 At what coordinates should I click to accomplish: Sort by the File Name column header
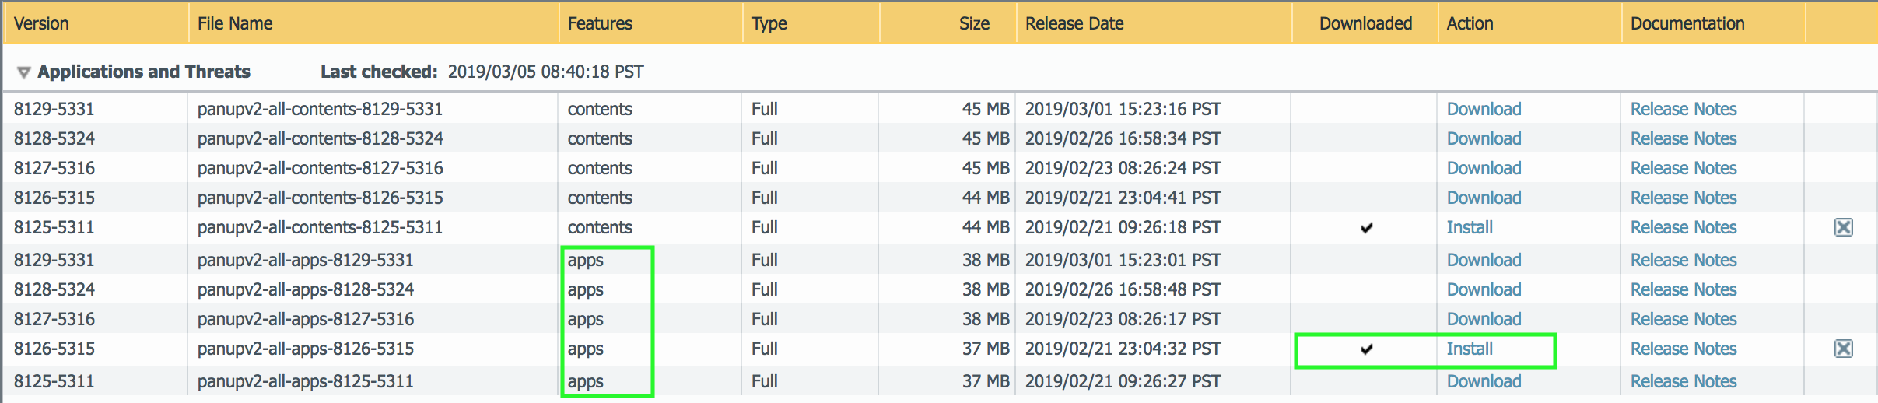pos(234,23)
